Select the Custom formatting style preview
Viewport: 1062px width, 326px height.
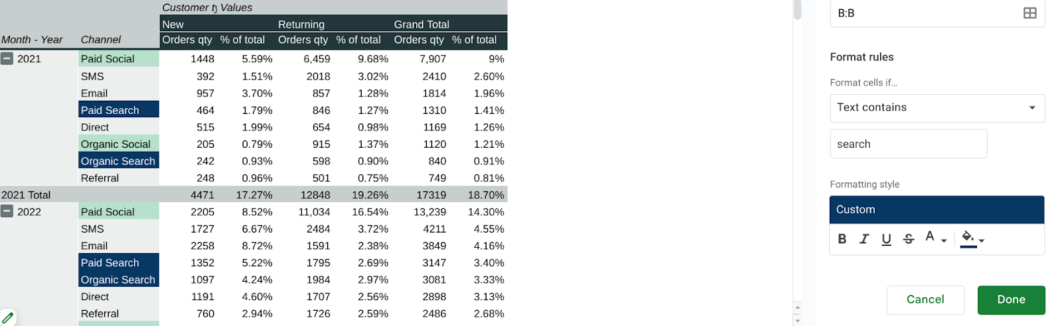(x=937, y=209)
